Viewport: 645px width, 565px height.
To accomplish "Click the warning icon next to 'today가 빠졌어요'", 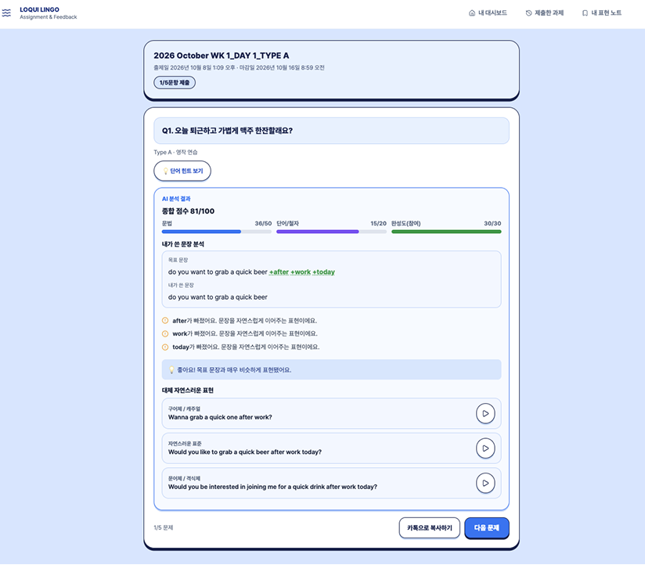I will [x=165, y=347].
